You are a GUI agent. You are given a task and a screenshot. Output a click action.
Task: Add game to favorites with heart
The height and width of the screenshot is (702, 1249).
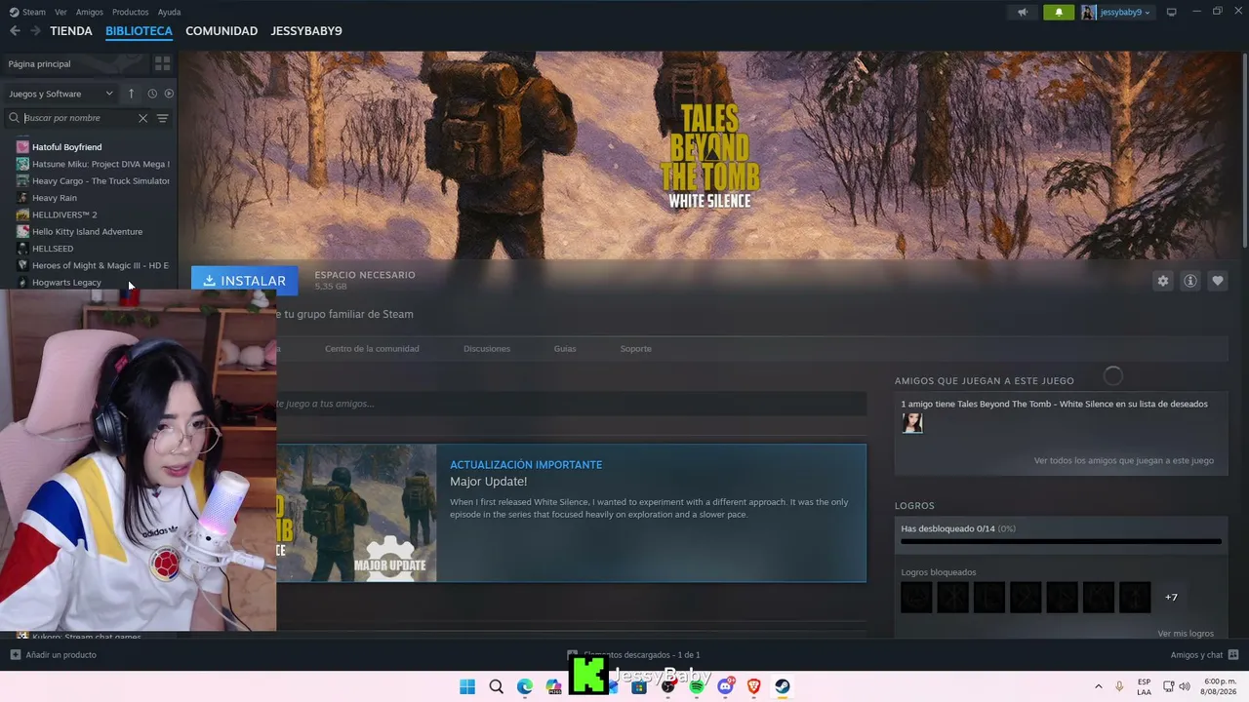click(x=1218, y=281)
